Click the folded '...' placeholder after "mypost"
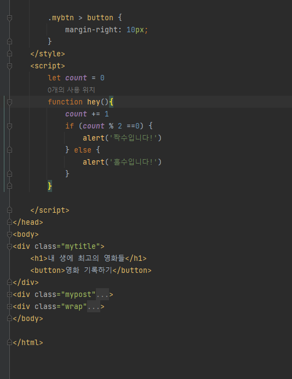 (102, 294)
